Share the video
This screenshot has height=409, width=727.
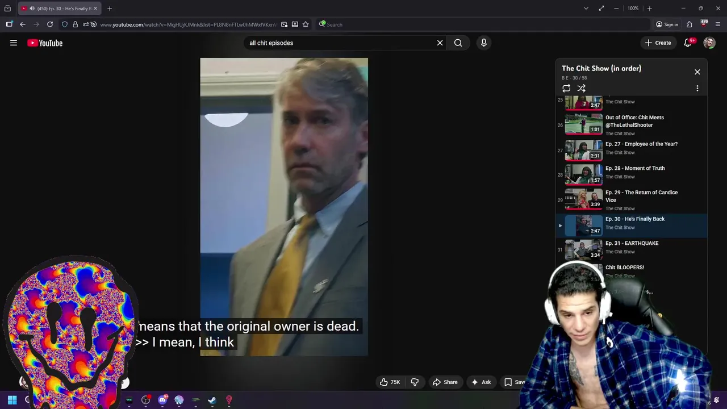(x=445, y=382)
